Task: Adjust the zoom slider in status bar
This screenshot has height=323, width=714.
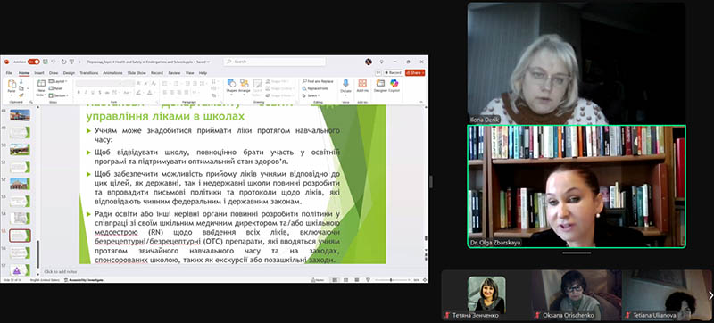Action: (x=392, y=280)
